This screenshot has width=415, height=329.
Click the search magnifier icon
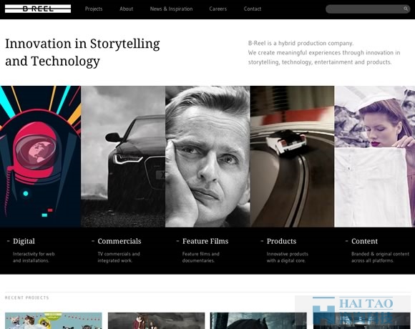(406, 9)
